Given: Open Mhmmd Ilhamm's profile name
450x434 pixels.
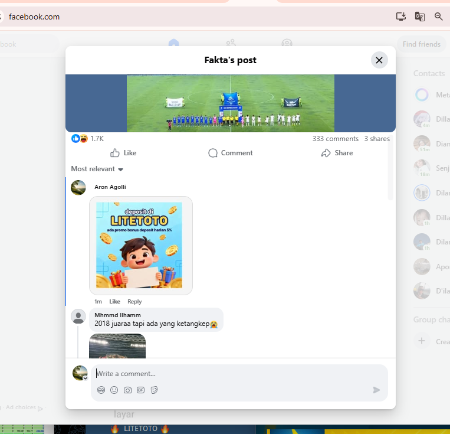Looking at the screenshot, I should coord(118,315).
